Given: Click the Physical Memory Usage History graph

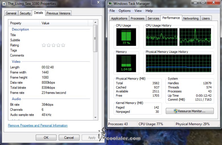Looking at the screenshot, I should [x=179, y=63].
